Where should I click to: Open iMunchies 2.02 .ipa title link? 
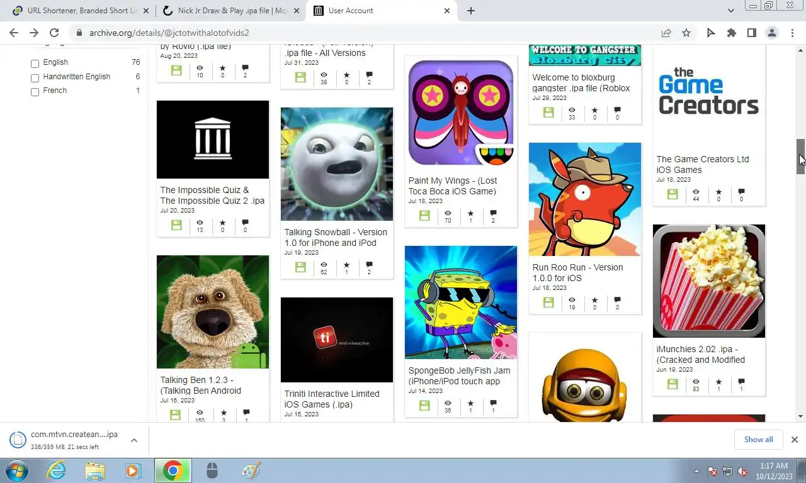[701, 355]
